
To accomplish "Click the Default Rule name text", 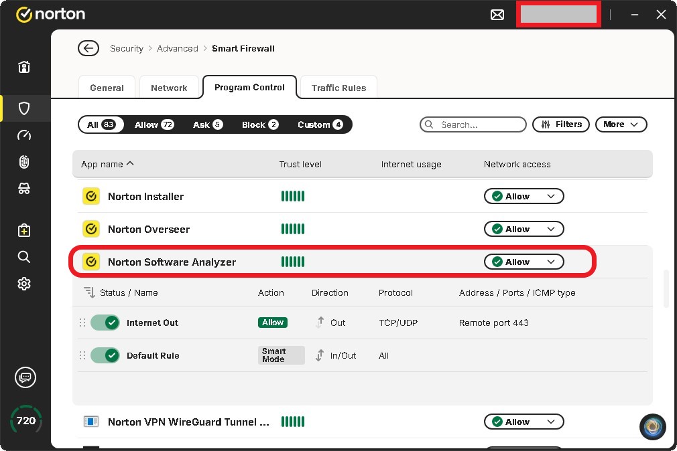I will click(153, 356).
